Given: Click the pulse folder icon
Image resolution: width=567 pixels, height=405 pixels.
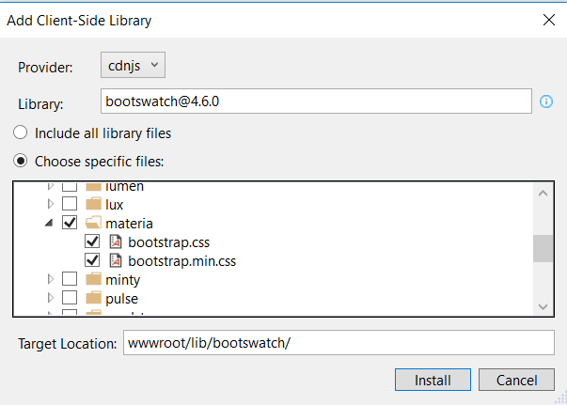Looking at the screenshot, I should (x=94, y=298).
